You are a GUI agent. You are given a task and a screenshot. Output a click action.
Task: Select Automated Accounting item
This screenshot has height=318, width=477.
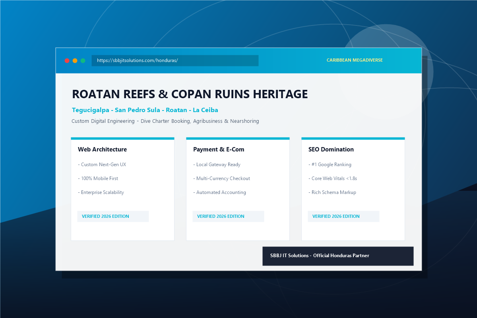tap(219, 192)
